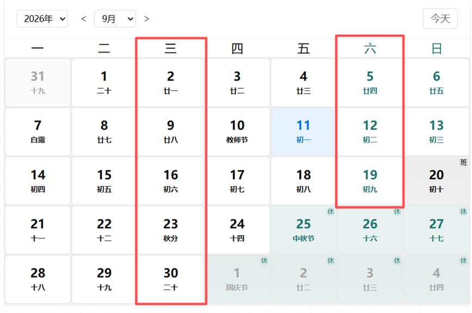Select August 31 greyed date
Viewport: 472px width, 313px height.
pos(38,83)
